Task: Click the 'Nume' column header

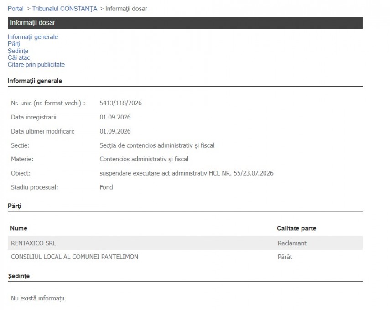Action: click(19, 228)
